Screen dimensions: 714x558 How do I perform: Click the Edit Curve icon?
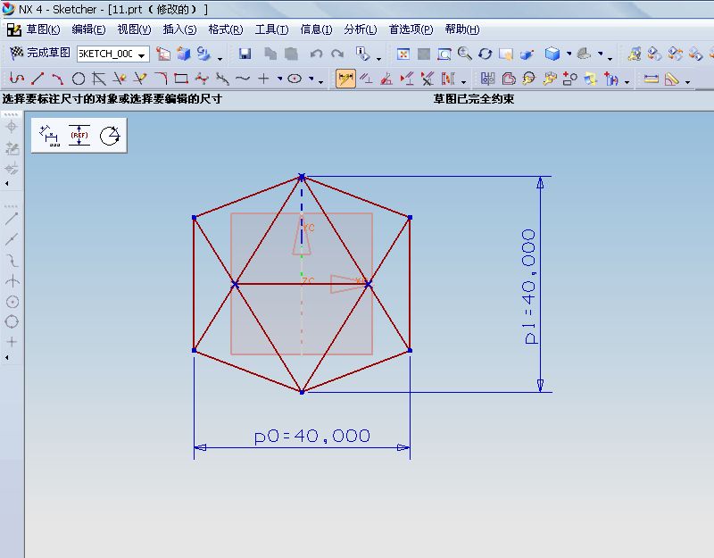(x=528, y=79)
